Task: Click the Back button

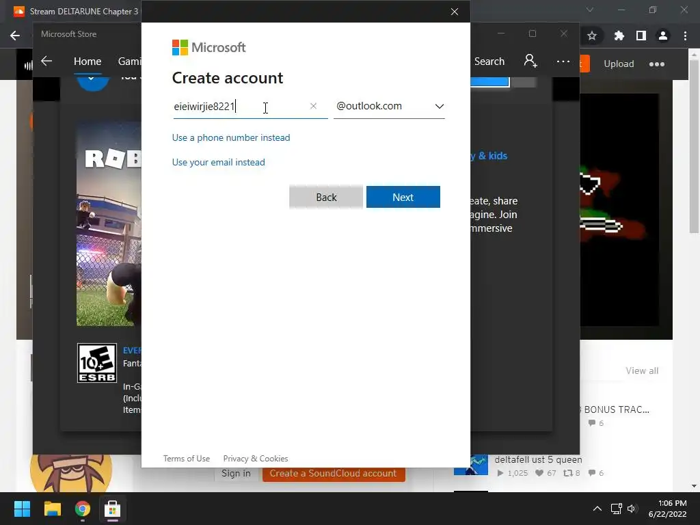Action: click(x=326, y=197)
